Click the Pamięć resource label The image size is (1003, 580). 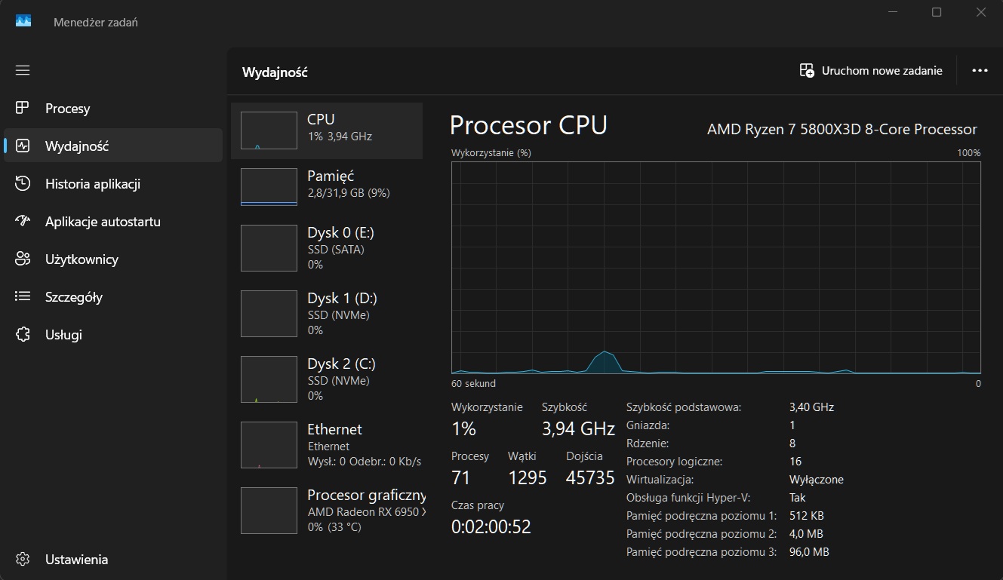(x=331, y=176)
